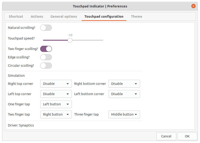Select the Touchpad configuration tab

104,17
